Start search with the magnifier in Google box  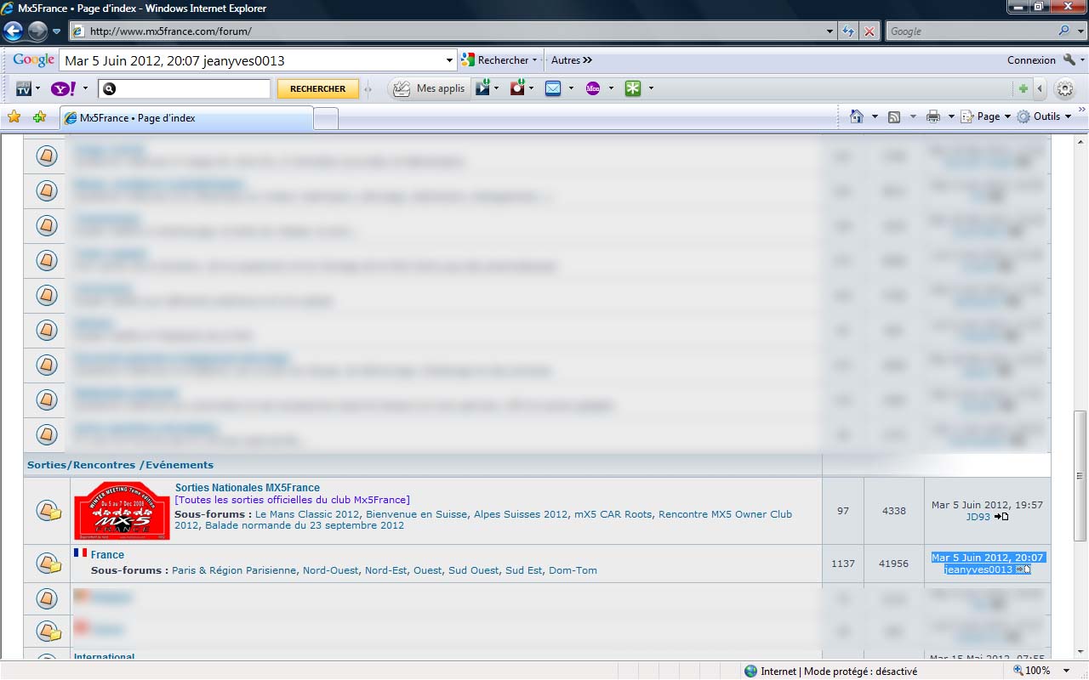(x=1064, y=31)
